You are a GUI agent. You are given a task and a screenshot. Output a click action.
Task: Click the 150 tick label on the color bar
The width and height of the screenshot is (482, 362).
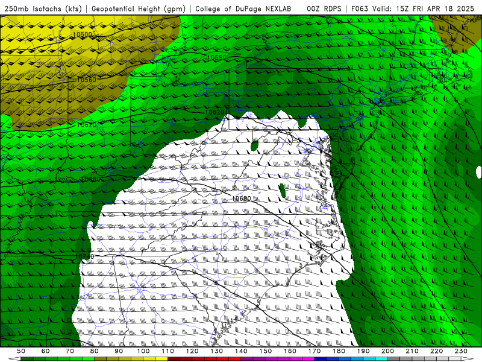click(266, 351)
